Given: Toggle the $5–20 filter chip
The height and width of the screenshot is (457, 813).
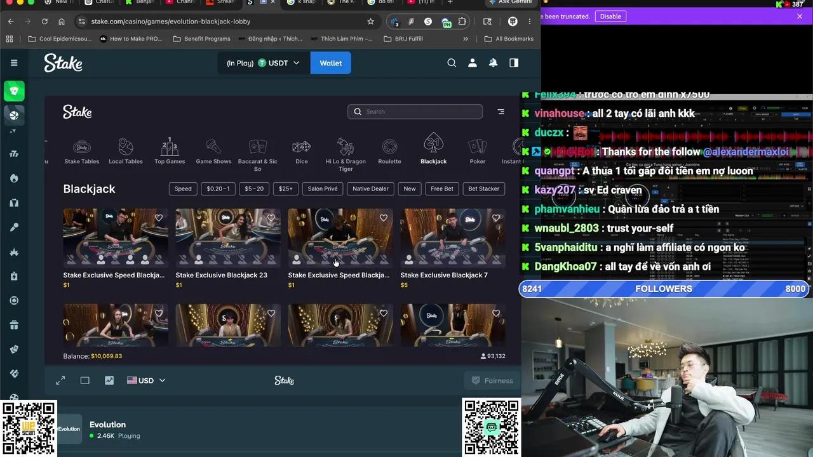Looking at the screenshot, I should tap(254, 189).
